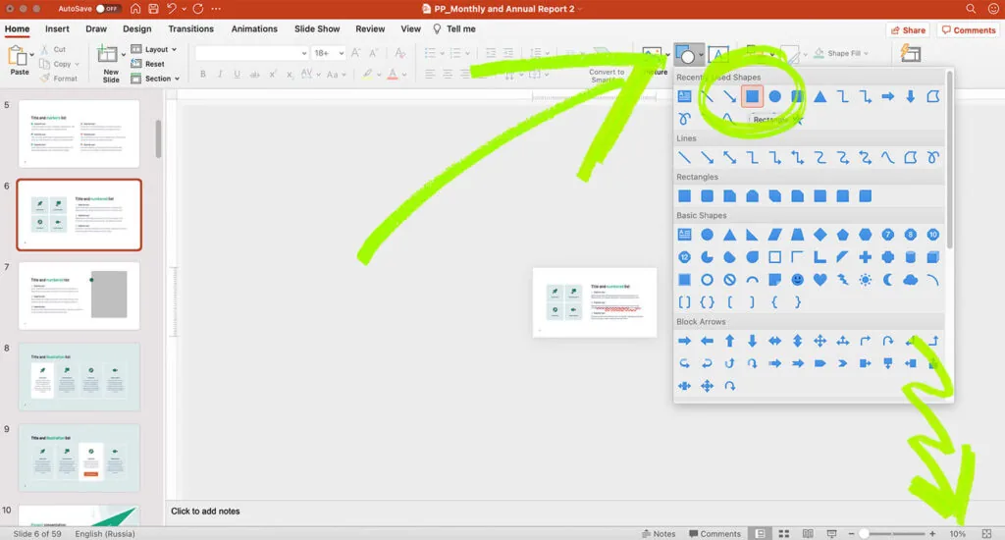1005x540 pixels.
Task: Pick the Heart shape
Action: click(x=820, y=280)
